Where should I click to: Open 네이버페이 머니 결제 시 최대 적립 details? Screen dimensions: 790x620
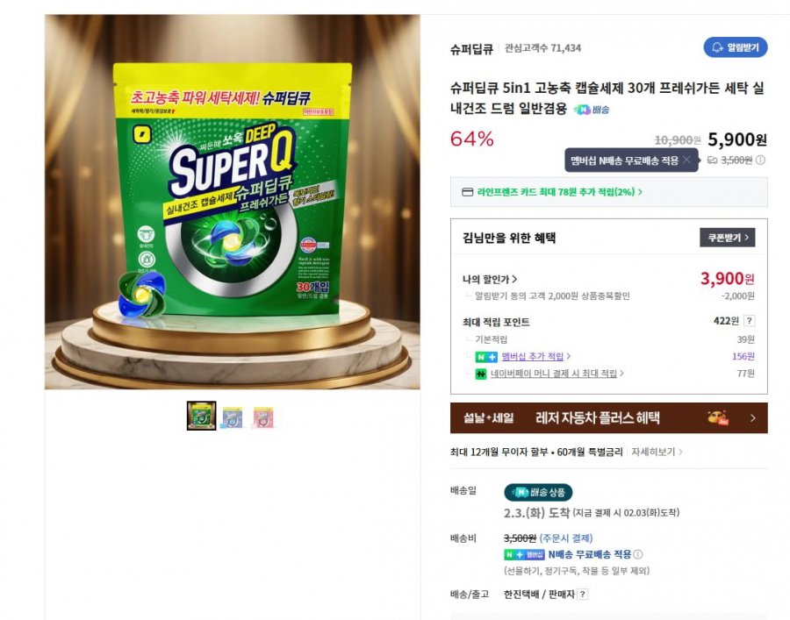coord(553,374)
